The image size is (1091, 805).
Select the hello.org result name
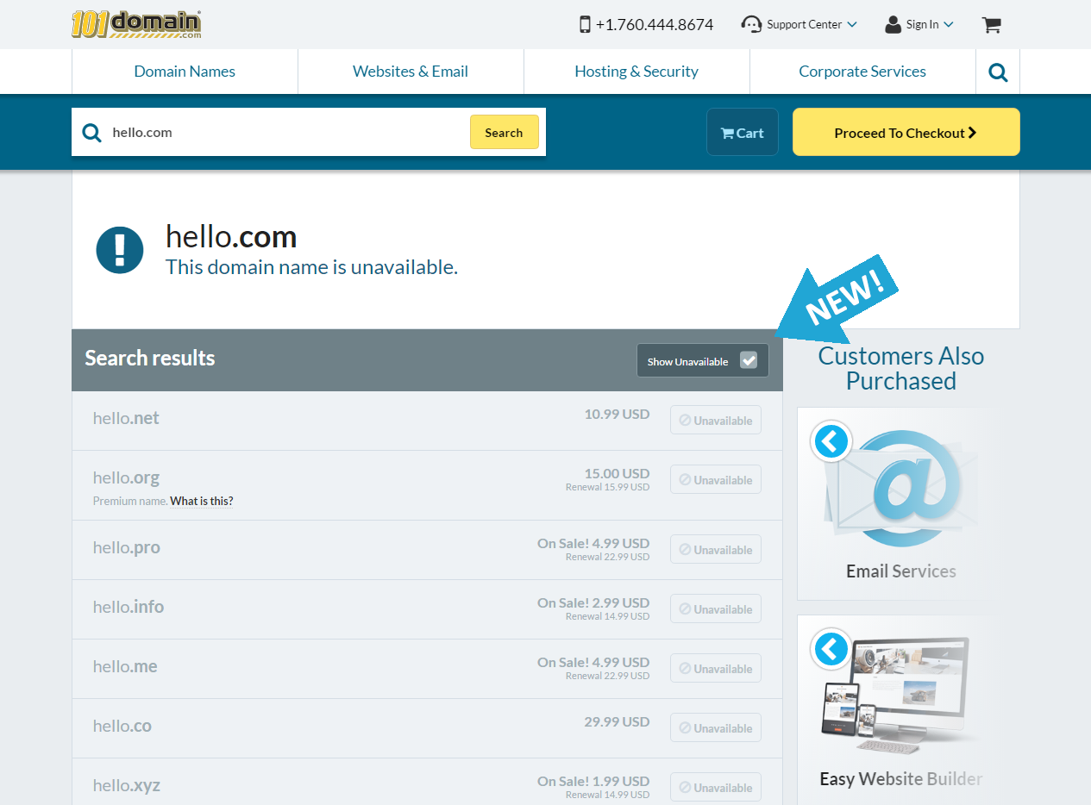(126, 477)
